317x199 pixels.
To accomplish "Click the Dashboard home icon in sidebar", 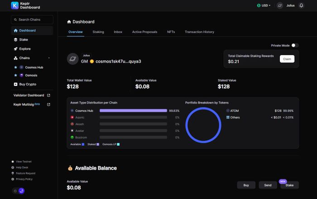I will [x=15, y=30].
